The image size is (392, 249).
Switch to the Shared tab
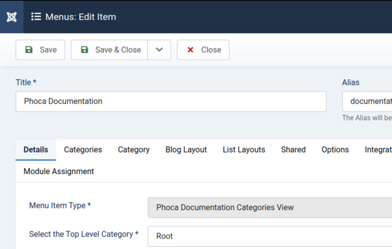(293, 150)
